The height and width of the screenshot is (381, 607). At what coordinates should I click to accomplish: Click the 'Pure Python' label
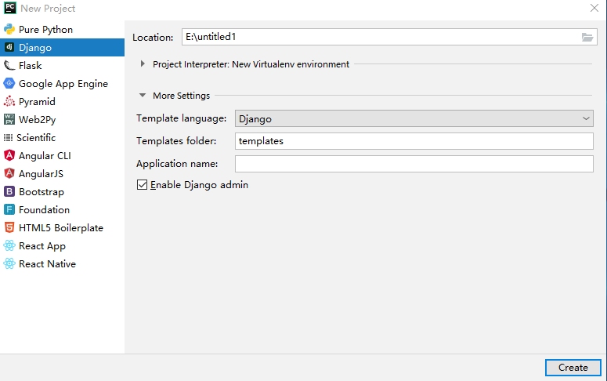(45, 30)
